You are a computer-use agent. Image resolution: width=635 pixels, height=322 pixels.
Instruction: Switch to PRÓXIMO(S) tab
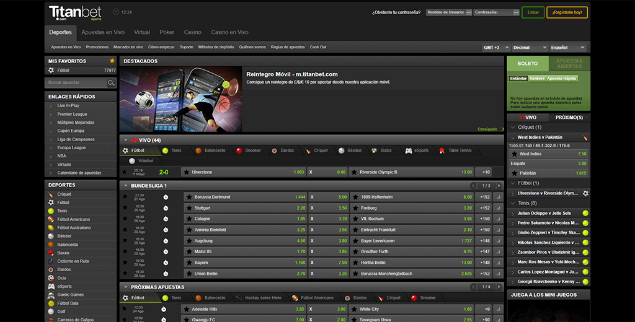pos(569,117)
